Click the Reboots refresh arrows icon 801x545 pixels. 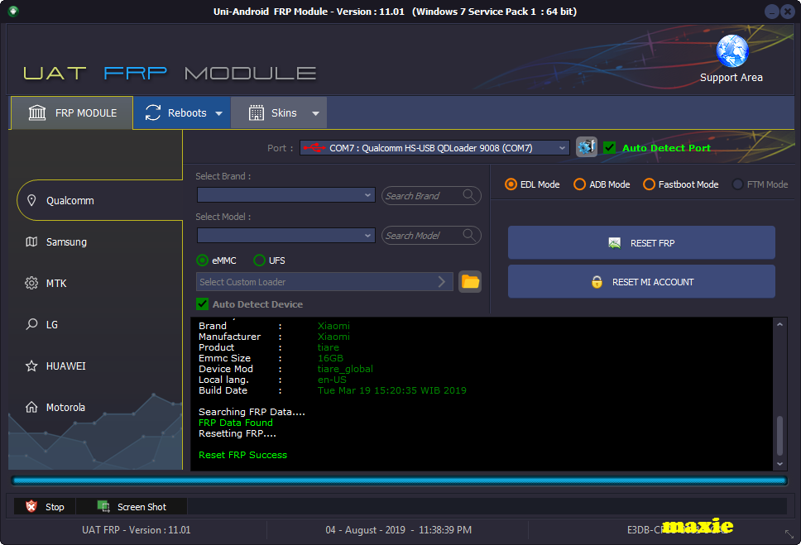(x=153, y=112)
